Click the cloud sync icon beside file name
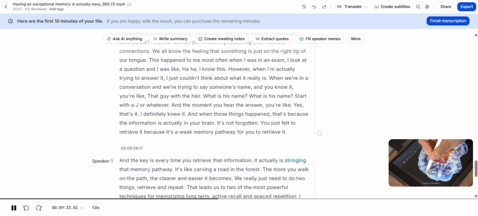 pyautogui.click(x=130, y=5)
